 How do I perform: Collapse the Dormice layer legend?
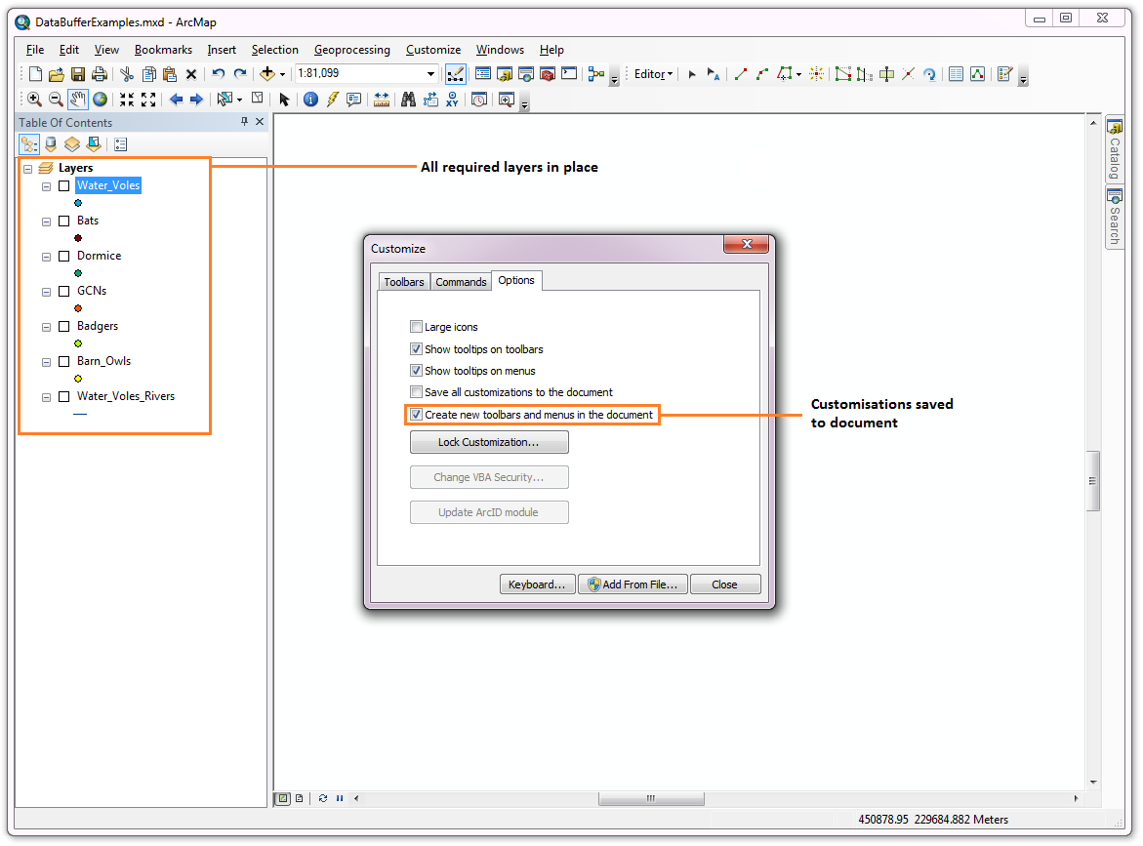pos(46,257)
